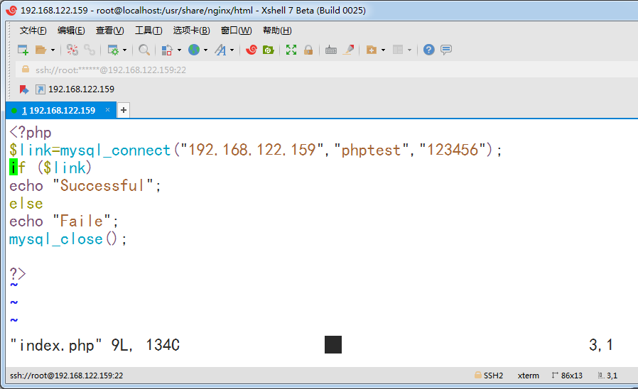This screenshot has height=389, width=638.
Task: Expand the folder-plus icon dropdown arrow
Action: [x=383, y=50]
